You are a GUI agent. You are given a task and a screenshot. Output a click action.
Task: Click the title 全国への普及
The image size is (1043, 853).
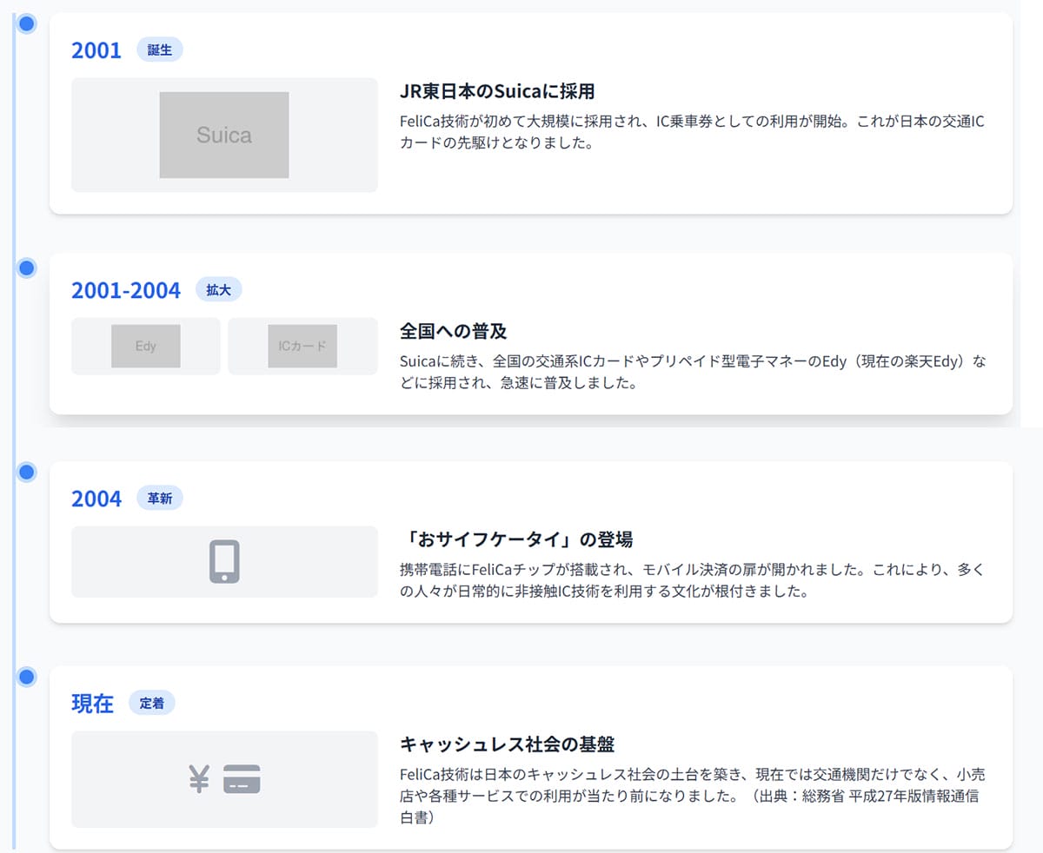[x=454, y=331]
